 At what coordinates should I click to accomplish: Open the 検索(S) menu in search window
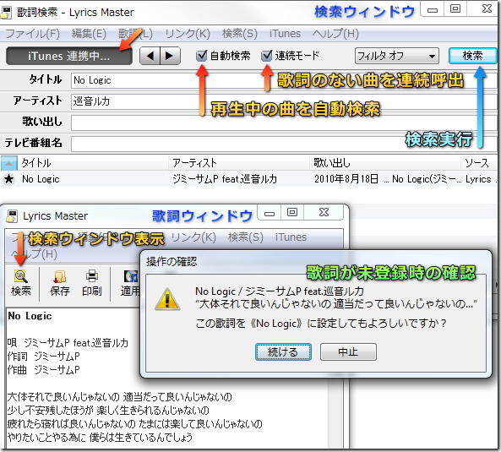[240, 34]
